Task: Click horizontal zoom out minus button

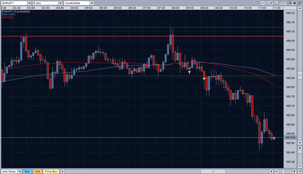Action: pyautogui.click(x=277, y=172)
